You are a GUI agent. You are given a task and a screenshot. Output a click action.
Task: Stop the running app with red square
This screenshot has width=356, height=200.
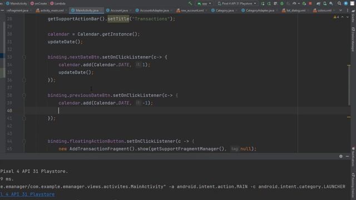point(310,3)
